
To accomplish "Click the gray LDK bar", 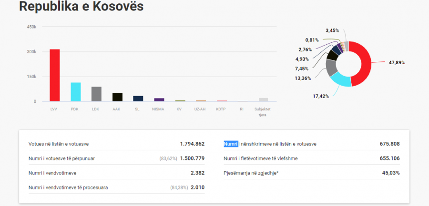I will (96, 94).
